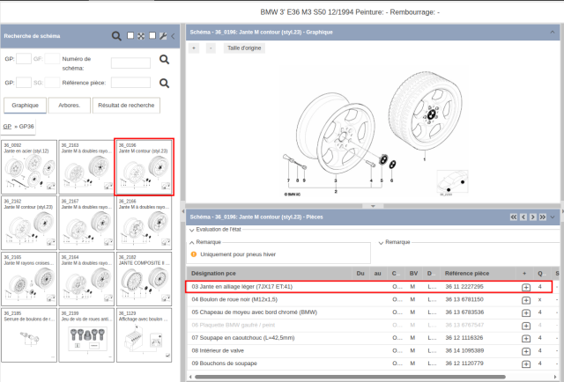Click the car location thumbnail in diagram
The height and width of the screenshot is (382, 564).
click(x=452, y=182)
